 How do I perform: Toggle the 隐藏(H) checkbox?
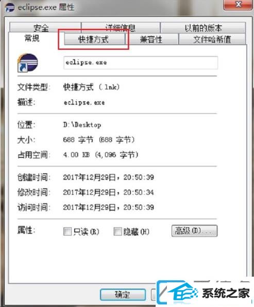coord(117,231)
